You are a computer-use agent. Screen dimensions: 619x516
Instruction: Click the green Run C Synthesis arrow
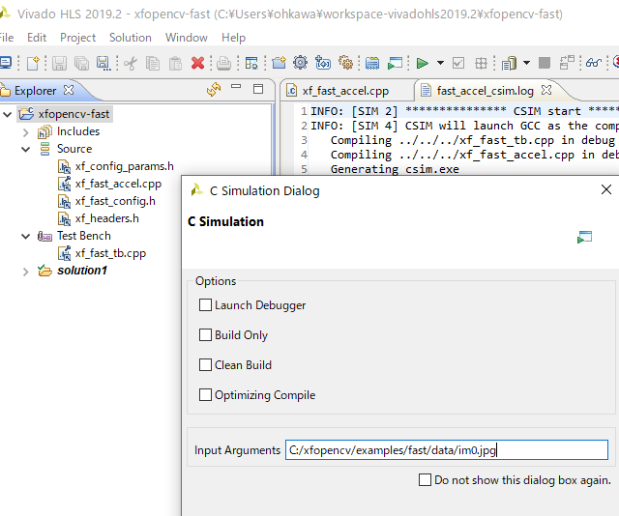click(422, 63)
